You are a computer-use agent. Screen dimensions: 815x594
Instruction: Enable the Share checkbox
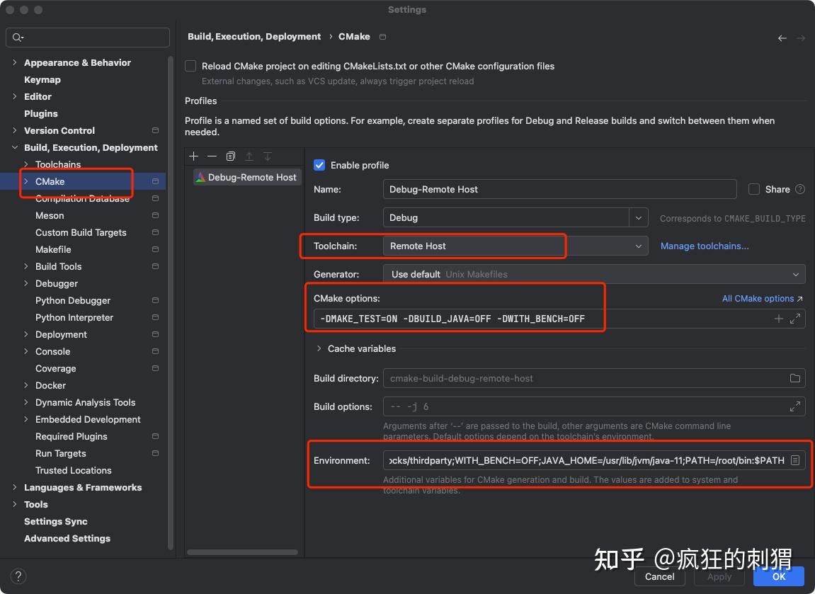pyautogui.click(x=753, y=189)
